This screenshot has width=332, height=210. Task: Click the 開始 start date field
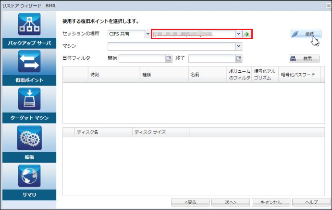point(142,59)
